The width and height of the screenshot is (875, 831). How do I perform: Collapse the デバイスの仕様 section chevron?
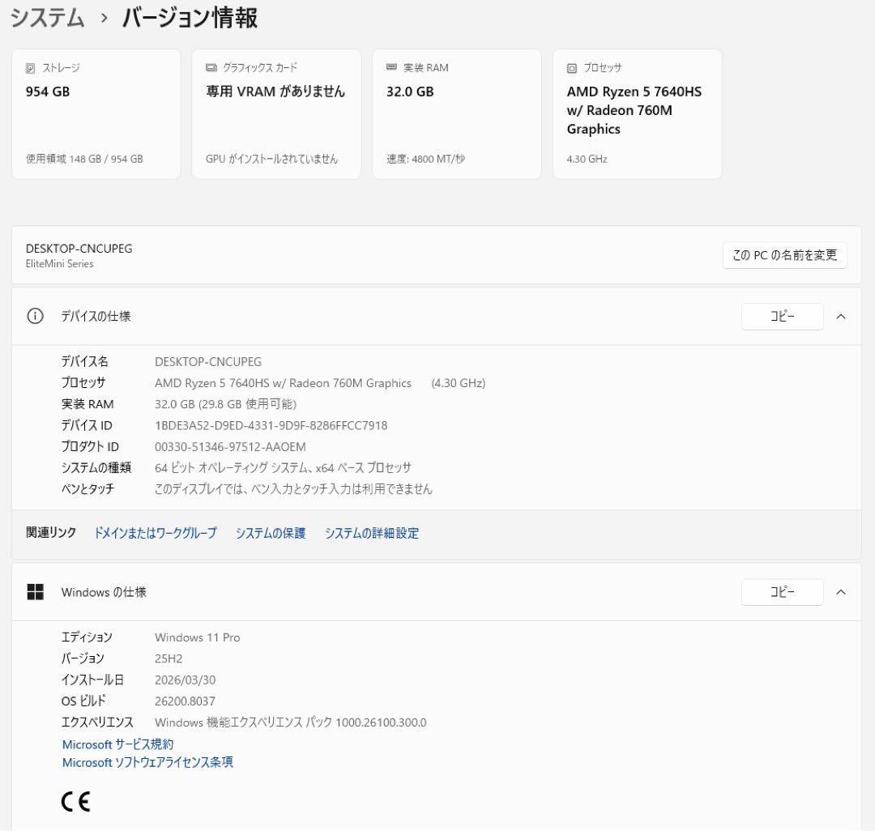point(841,317)
